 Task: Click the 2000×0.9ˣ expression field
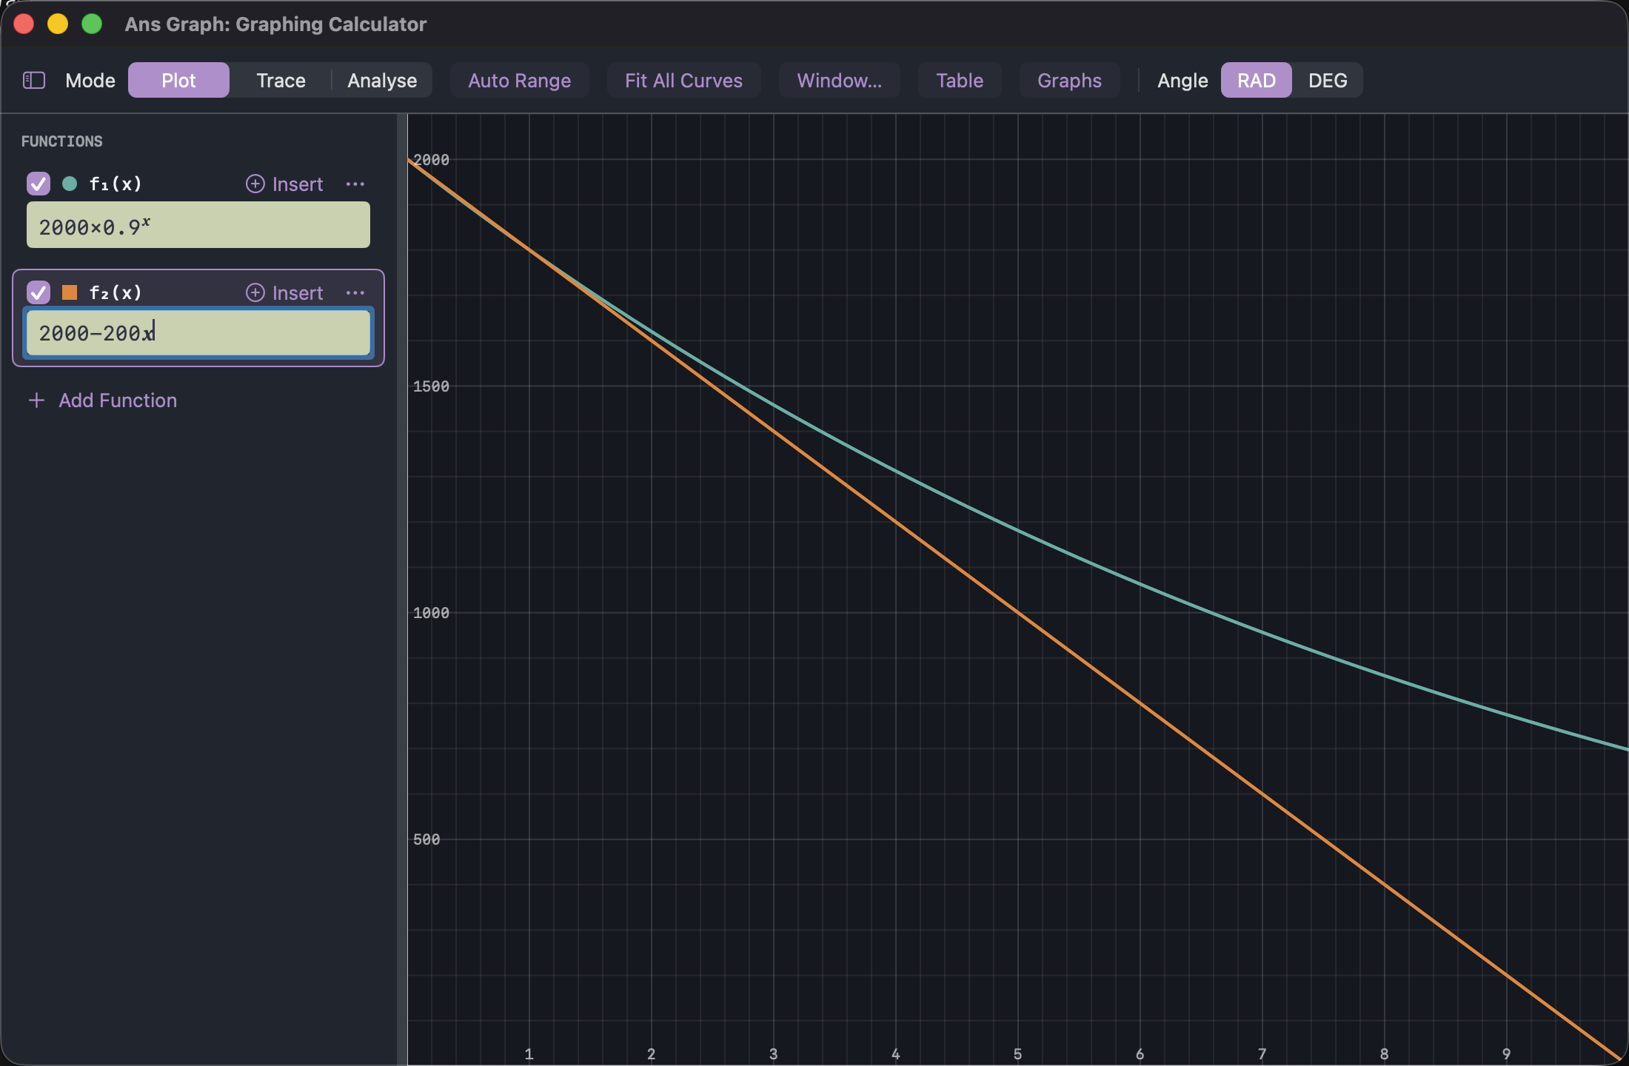tap(198, 225)
